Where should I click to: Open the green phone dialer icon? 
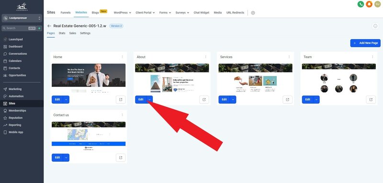pyautogui.click(x=360, y=4)
